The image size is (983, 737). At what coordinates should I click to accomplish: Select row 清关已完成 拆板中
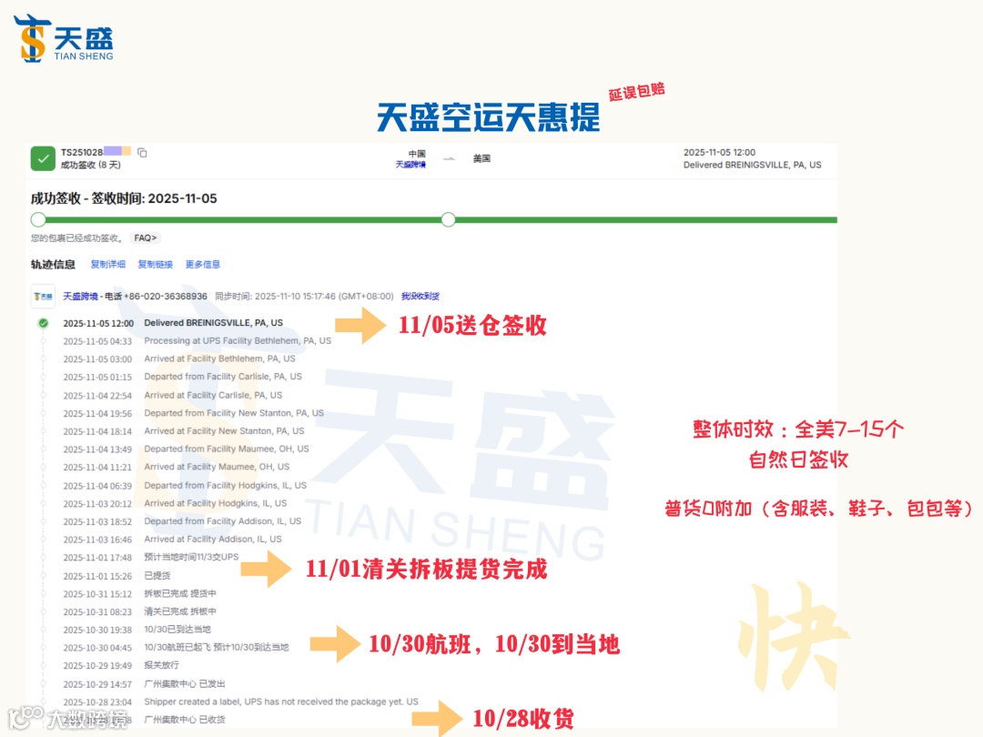click(x=139, y=611)
